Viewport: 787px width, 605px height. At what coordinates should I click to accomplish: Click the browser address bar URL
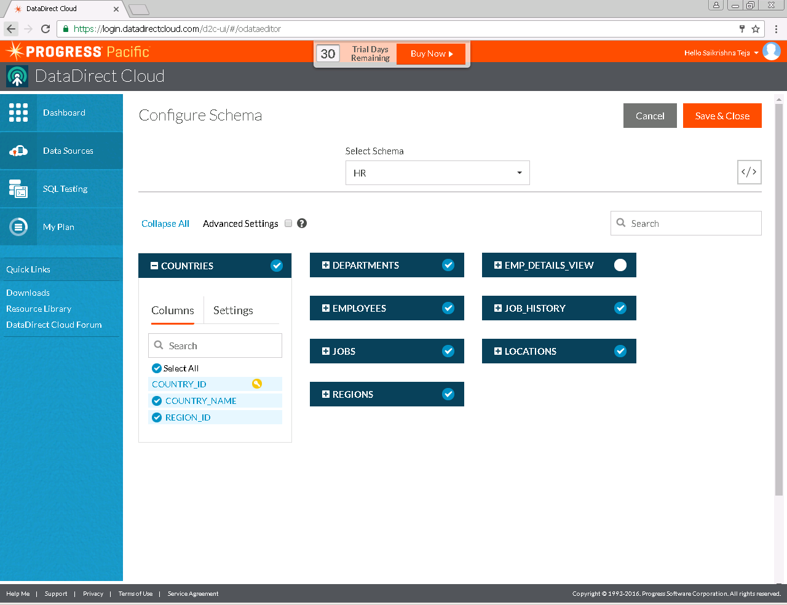click(177, 29)
